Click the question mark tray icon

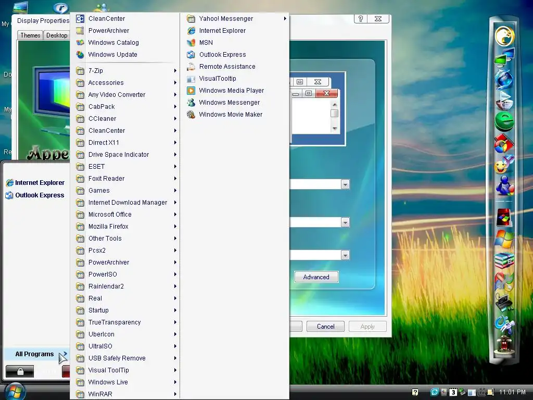[415, 392]
